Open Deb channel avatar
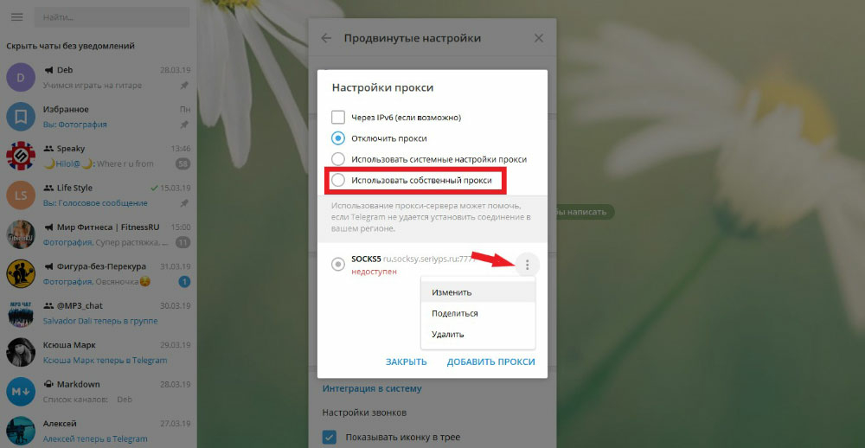865x448 pixels. tap(21, 77)
